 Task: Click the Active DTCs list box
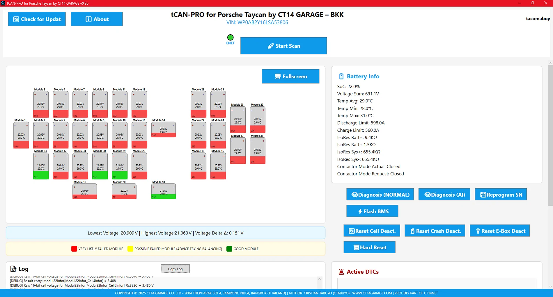437,284
